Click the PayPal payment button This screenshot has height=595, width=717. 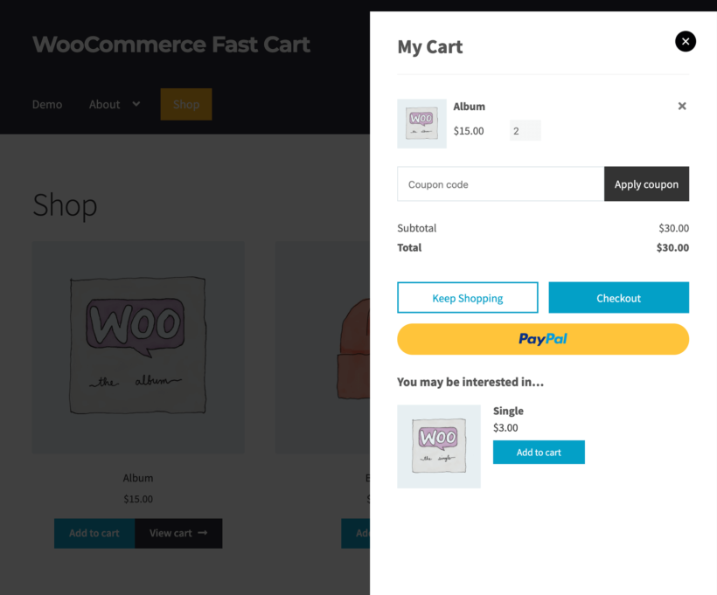(x=542, y=339)
